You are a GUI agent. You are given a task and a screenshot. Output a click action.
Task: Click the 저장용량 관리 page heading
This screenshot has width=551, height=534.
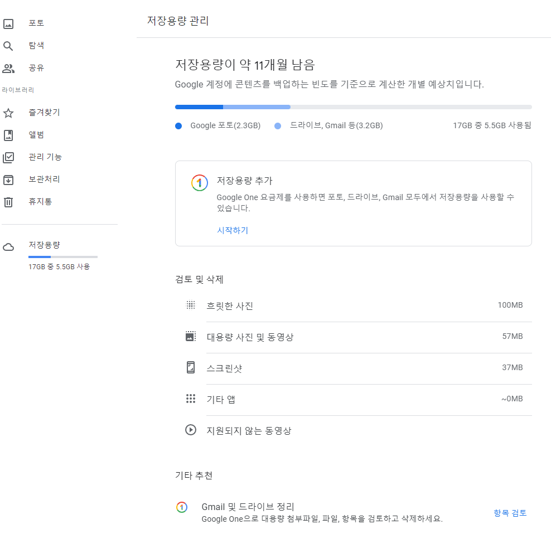pos(178,21)
